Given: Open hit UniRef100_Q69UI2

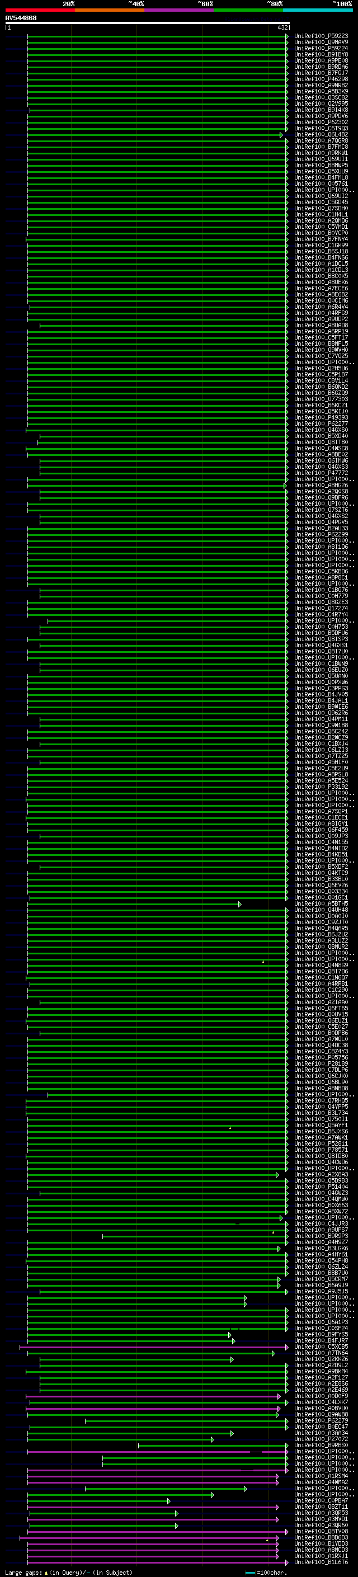Looking at the screenshot, I should (x=321, y=196).
